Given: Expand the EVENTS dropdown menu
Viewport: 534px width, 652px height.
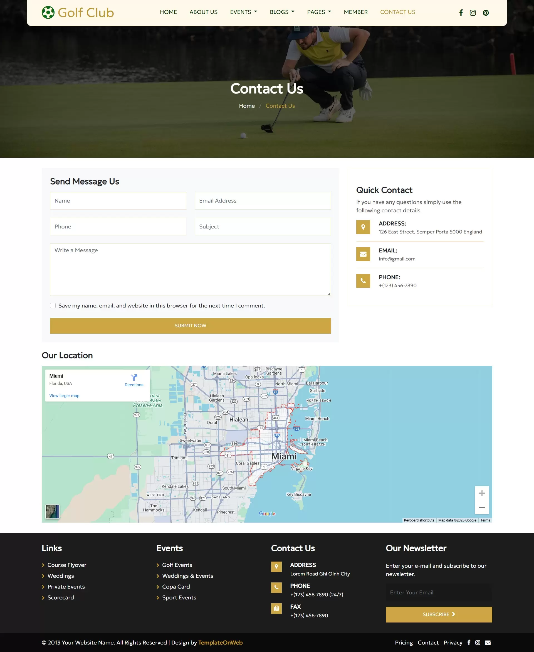Looking at the screenshot, I should (x=243, y=12).
